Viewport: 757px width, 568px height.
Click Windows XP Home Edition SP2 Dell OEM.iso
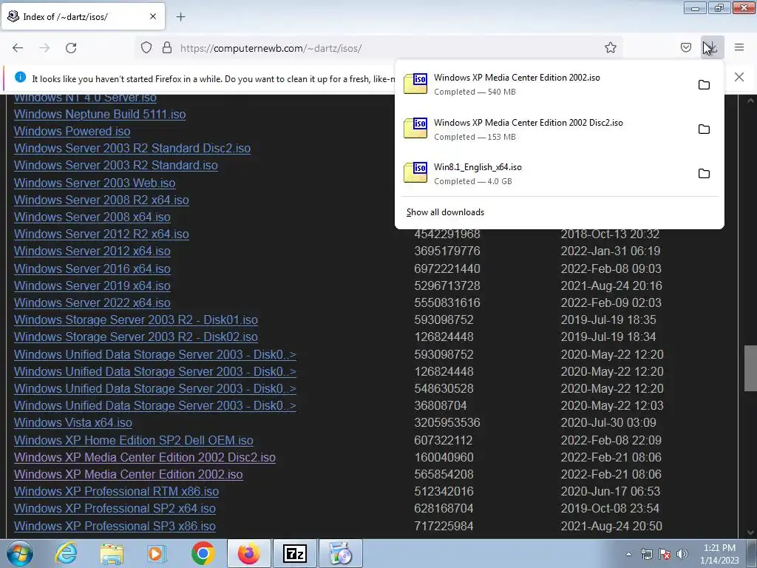point(134,440)
